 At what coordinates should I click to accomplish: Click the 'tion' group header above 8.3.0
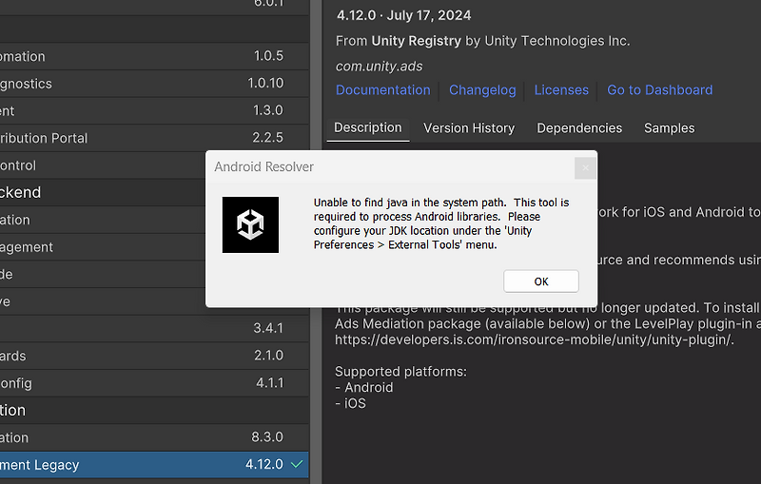[154, 410]
